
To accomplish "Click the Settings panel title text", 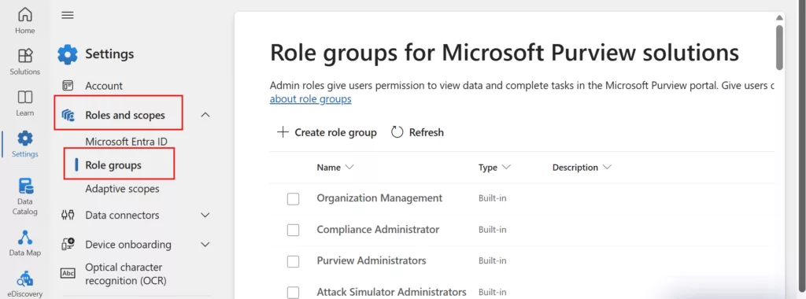I will [x=109, y=54].
